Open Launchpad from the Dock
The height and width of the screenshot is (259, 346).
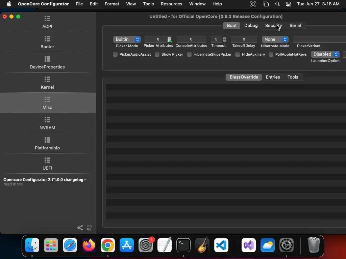click(x=51, y=245)
